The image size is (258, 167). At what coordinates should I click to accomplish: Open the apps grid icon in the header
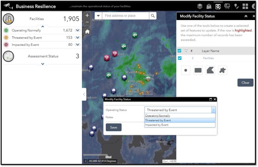(245, 6)
